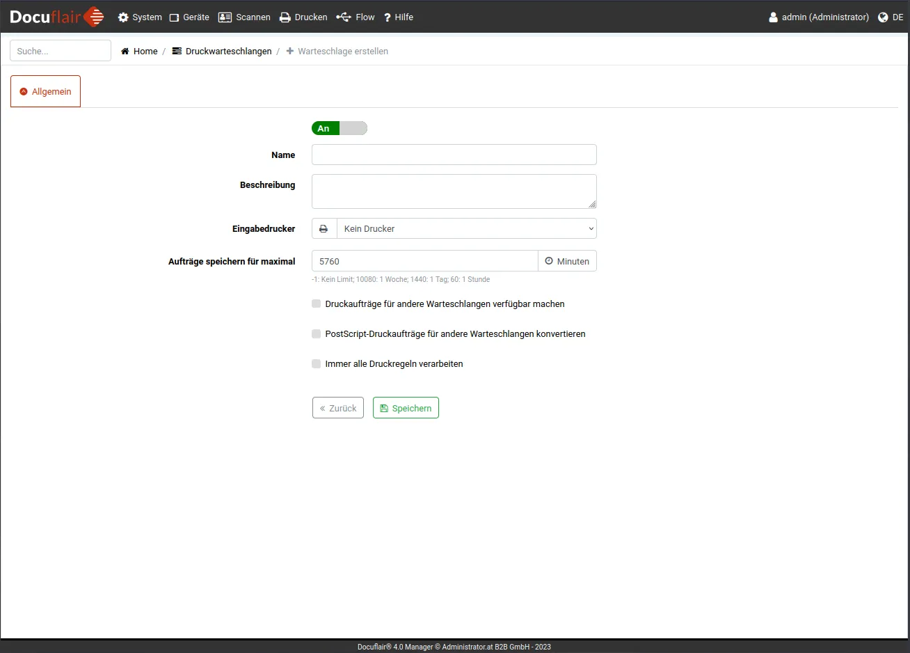Image resolution: width=910 pixels, height=653 pixels.
Task: Enable PostScript-Druckaufträge konvertieren checkbox
Action: tap(317, 334)
